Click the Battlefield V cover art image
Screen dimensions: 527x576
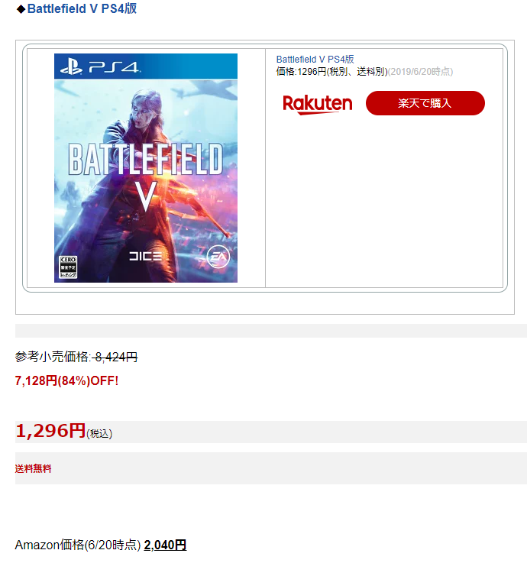146,168
